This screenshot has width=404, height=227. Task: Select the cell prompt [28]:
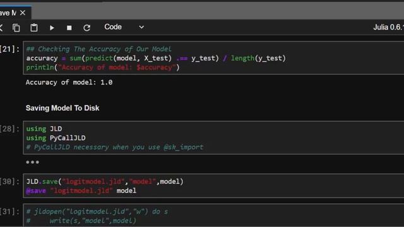point(9,129)
